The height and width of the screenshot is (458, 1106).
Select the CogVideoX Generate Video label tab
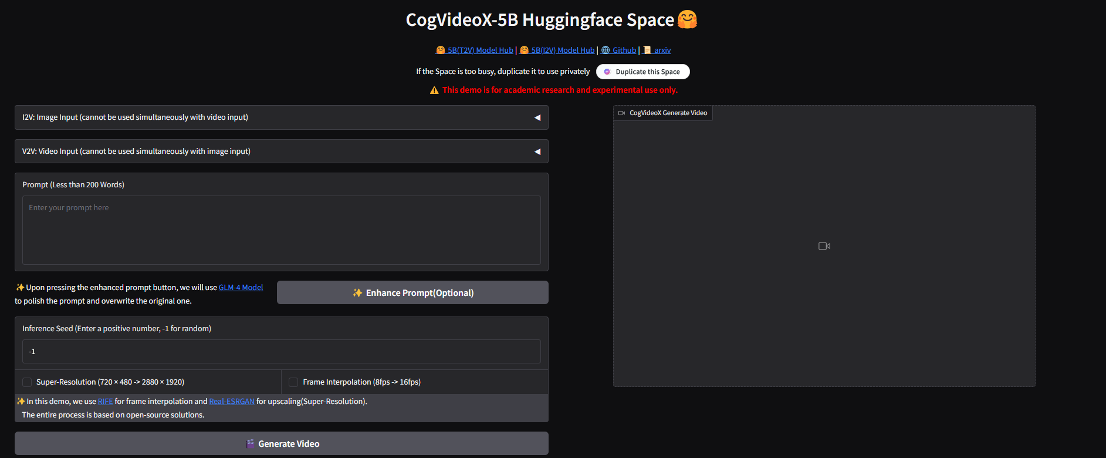[663, 113]
